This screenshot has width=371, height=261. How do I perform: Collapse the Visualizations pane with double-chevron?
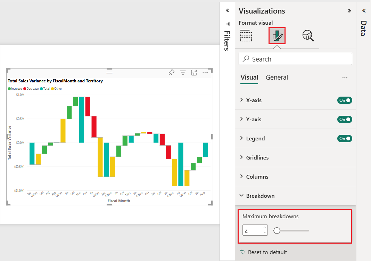tap(349, 11)
